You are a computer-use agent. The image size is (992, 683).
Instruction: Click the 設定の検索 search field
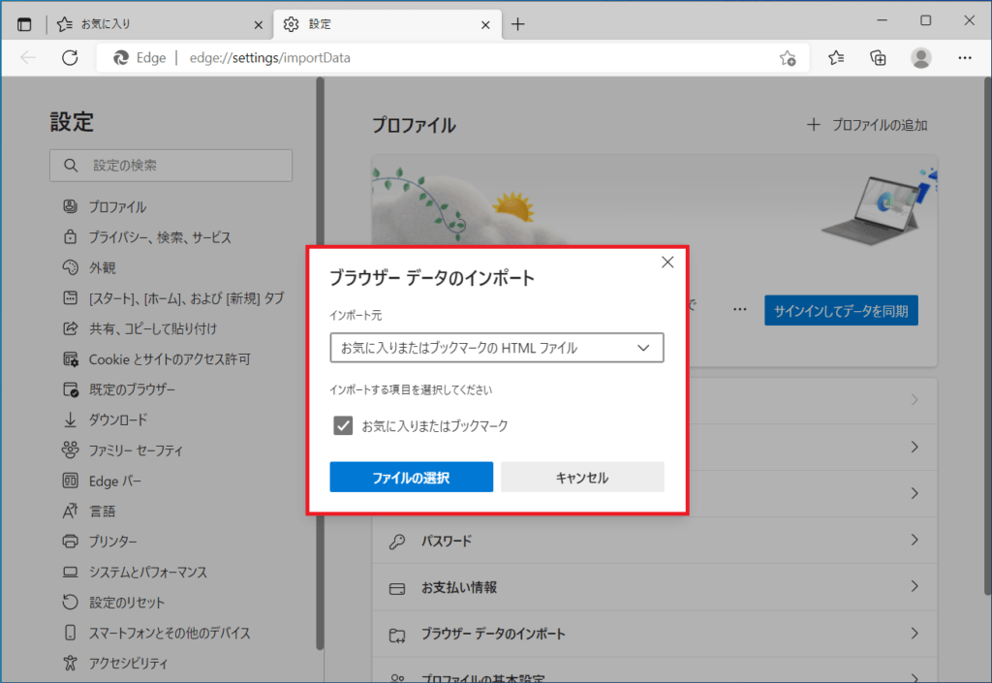170,166
